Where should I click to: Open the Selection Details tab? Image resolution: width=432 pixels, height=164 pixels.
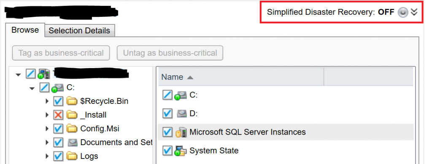tap(79, 31)
